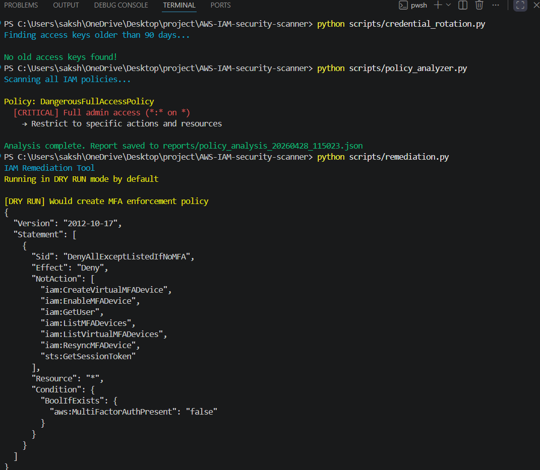The height and width of the screenshot is (470, 540).
Task: Open the policy_analysis JSON report path
Action: click(x=262, y=146)
